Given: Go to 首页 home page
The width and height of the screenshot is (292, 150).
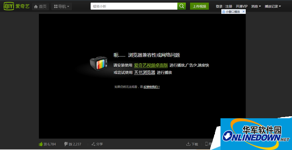Looking at the screenshot, I should point(41,6).
